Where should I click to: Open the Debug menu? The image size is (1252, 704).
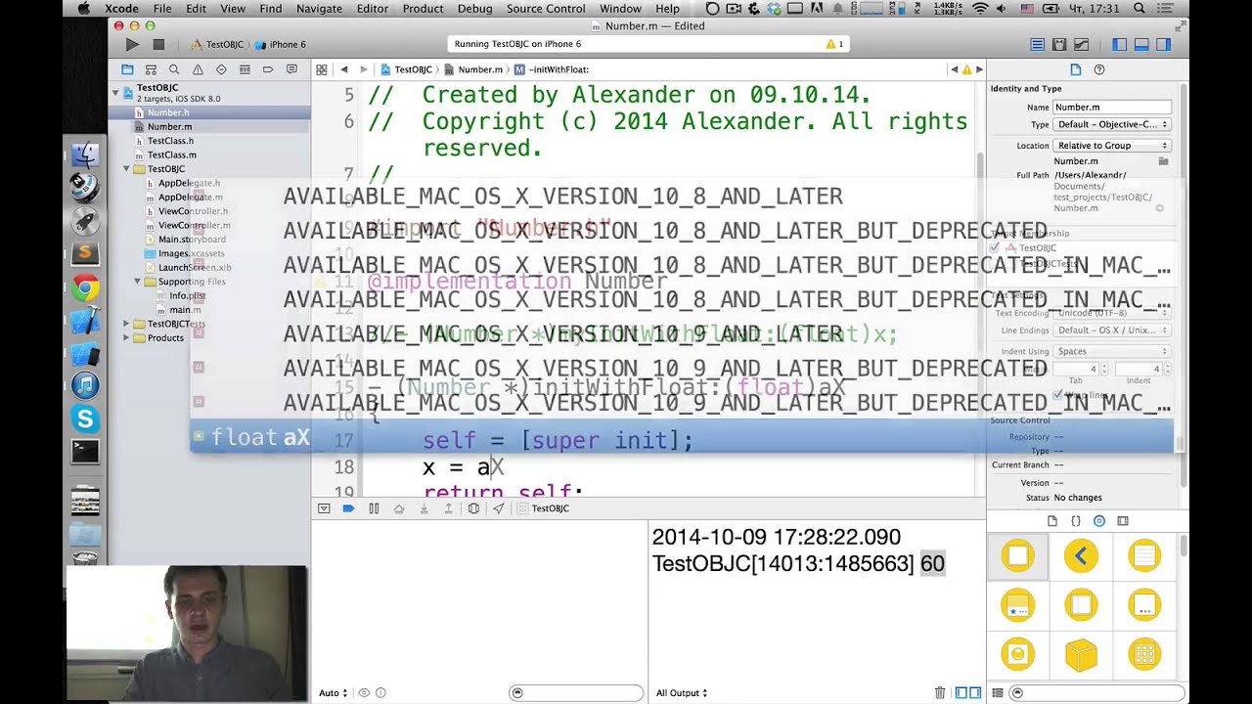(x=475, y=9)
